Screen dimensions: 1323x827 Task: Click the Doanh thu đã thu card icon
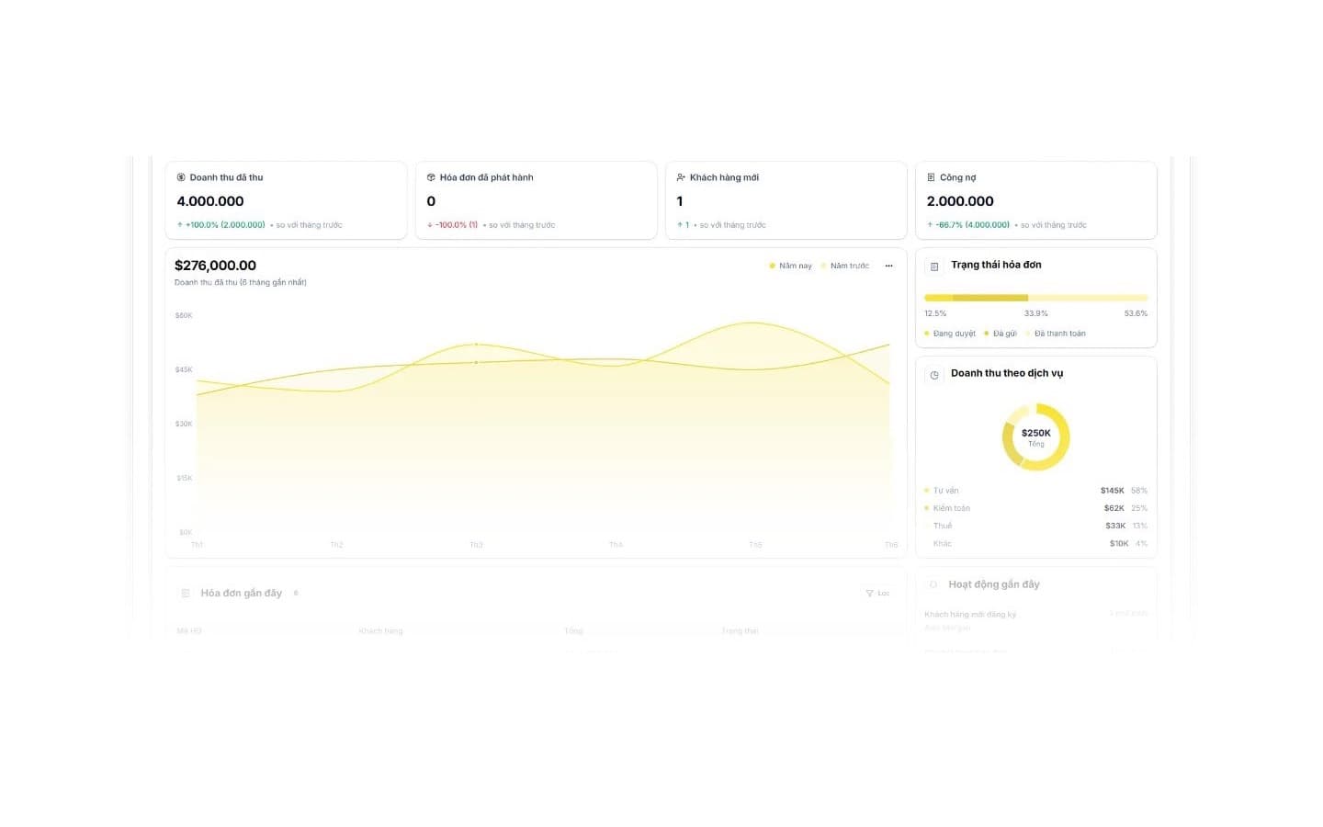tap(181, 177)
